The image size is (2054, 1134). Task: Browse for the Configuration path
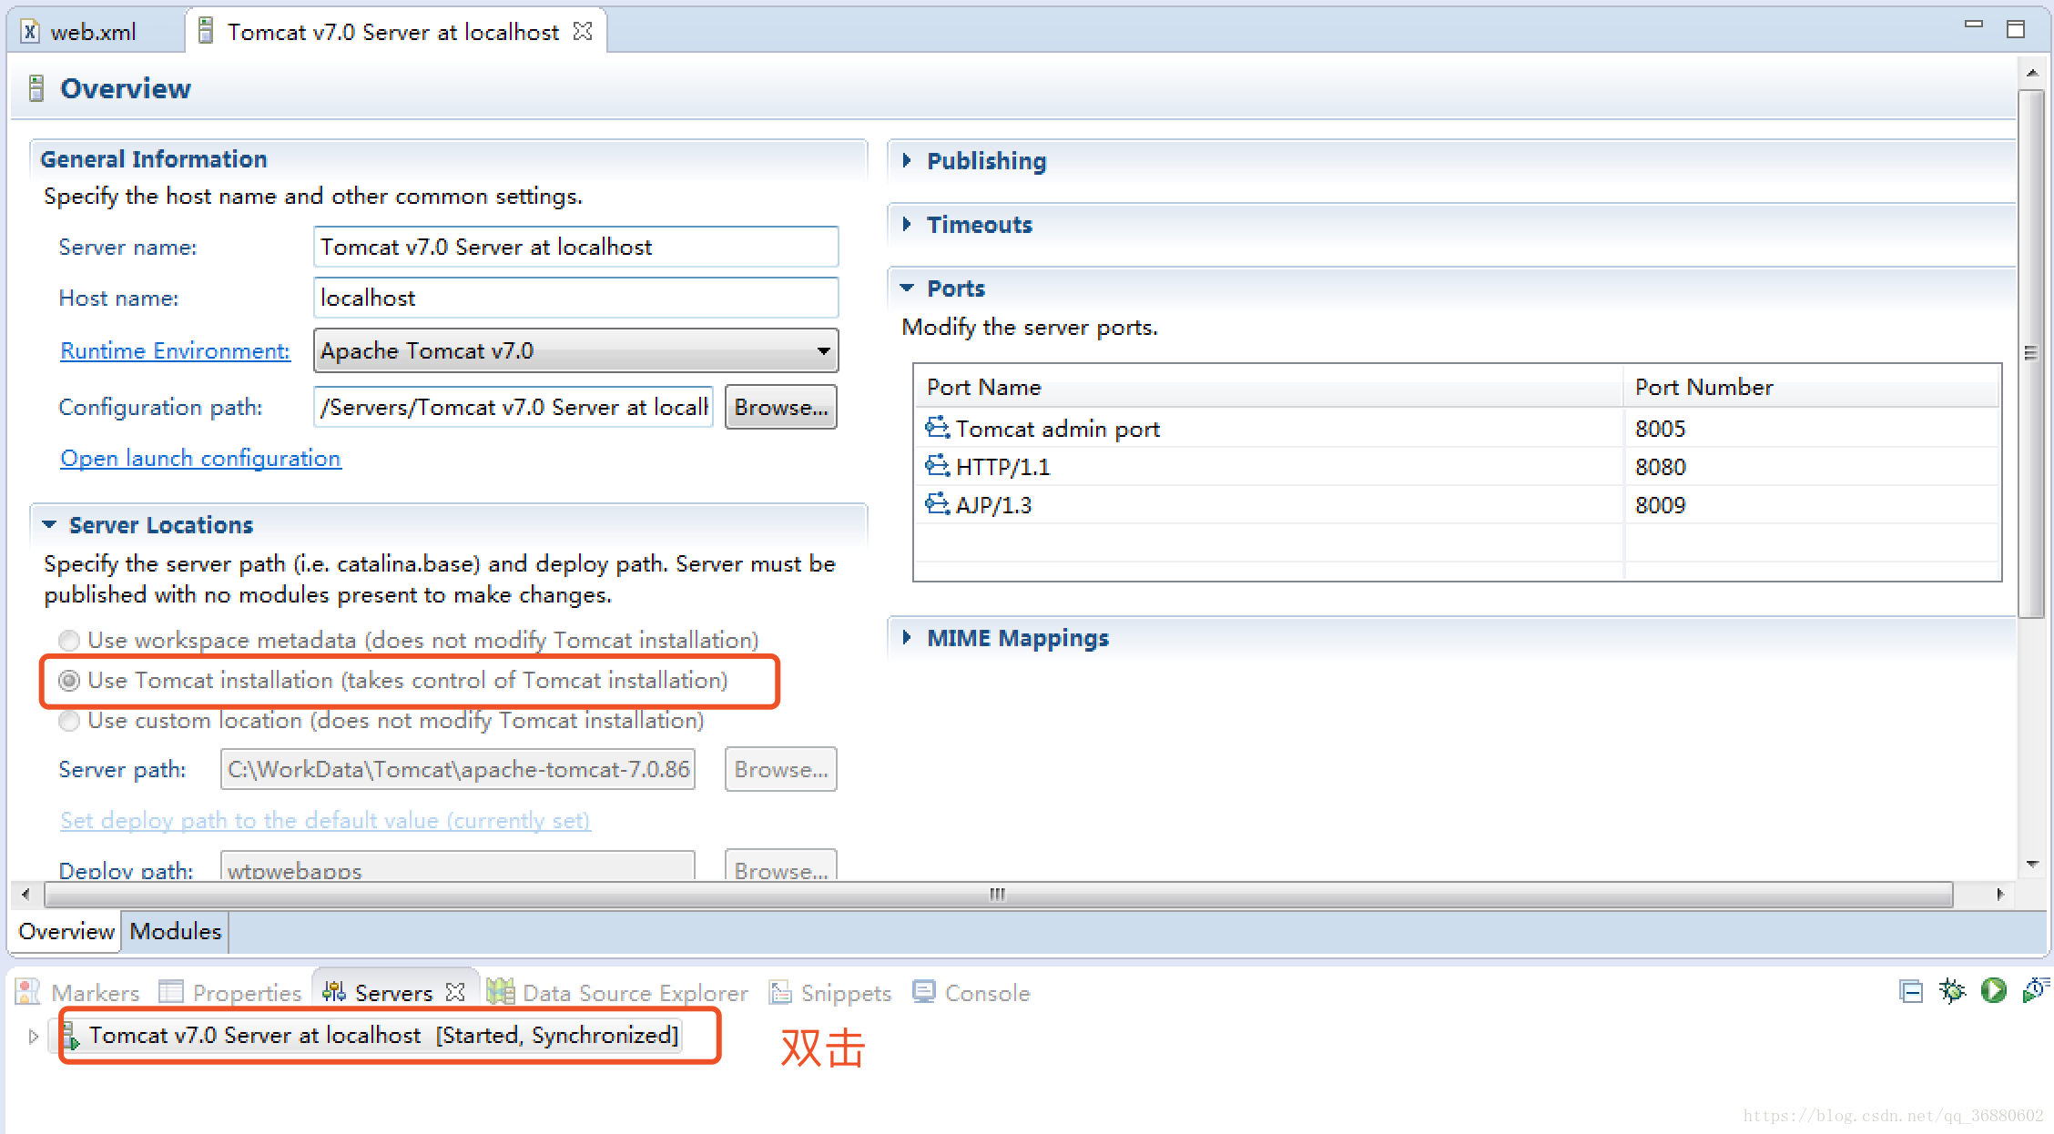(781, 407)
